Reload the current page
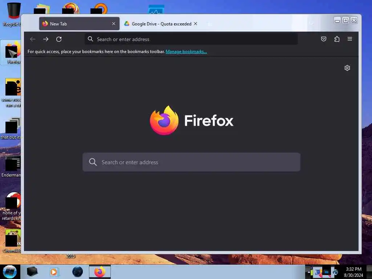 (x=59, y=39)
